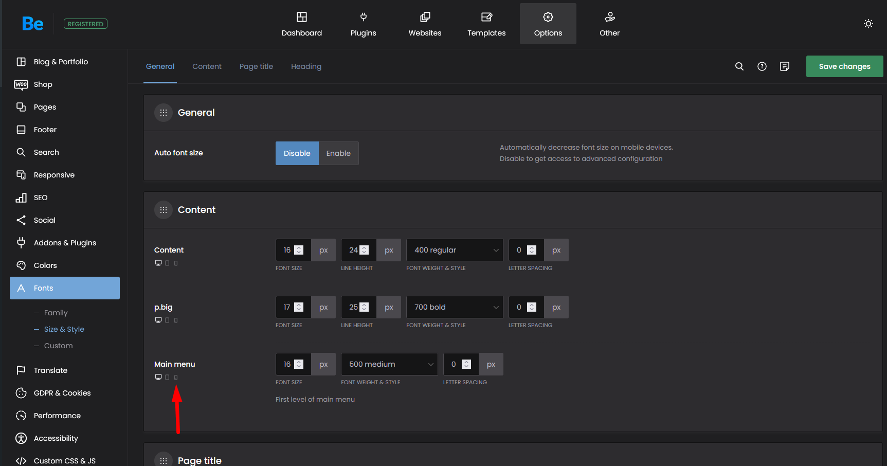Open SEO settings
887x466 pixels.
pos(65,198)
